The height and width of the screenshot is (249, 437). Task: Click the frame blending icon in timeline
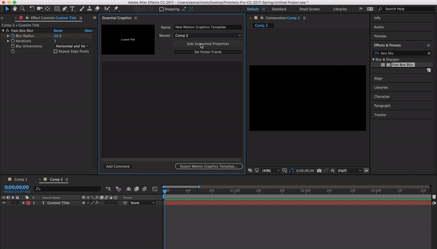click(137, 189)
